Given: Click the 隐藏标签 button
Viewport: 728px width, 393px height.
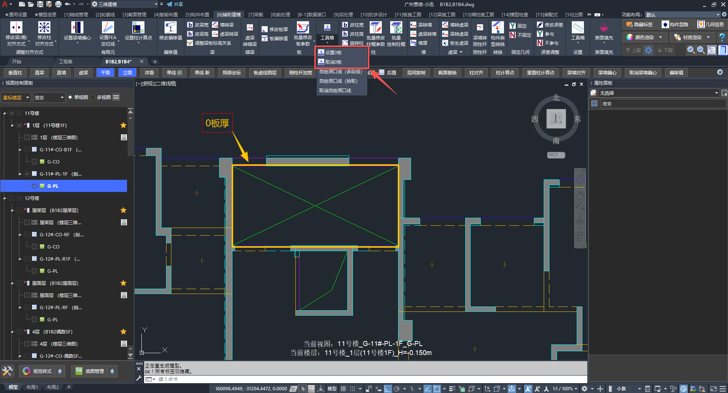Looking at the screenshot, I should click(x=640, y=25).
